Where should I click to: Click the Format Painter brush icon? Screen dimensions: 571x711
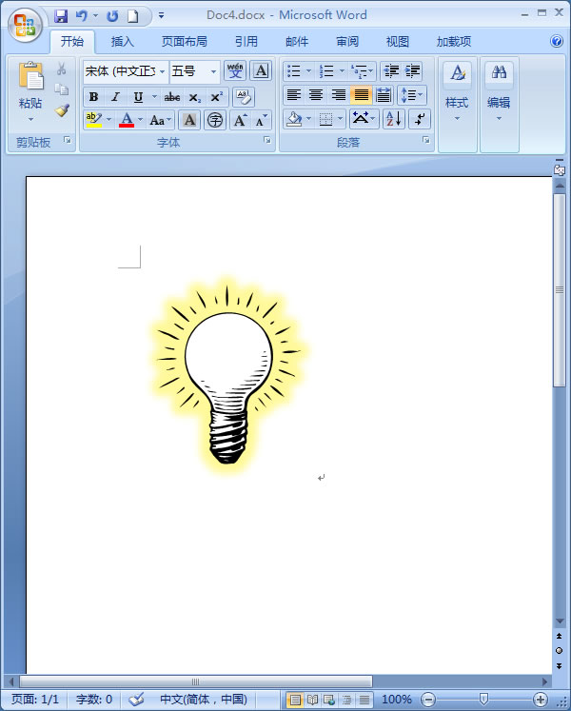coord(62,110)
